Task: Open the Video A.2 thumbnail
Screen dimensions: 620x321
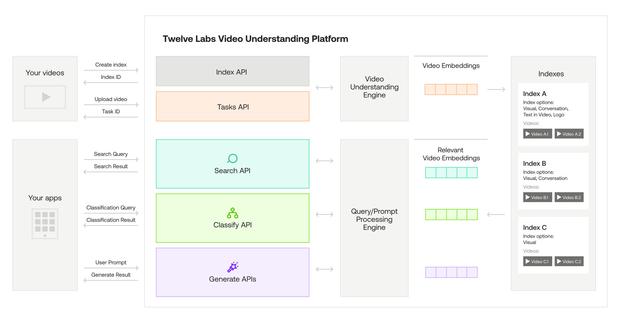Action: 569,134
